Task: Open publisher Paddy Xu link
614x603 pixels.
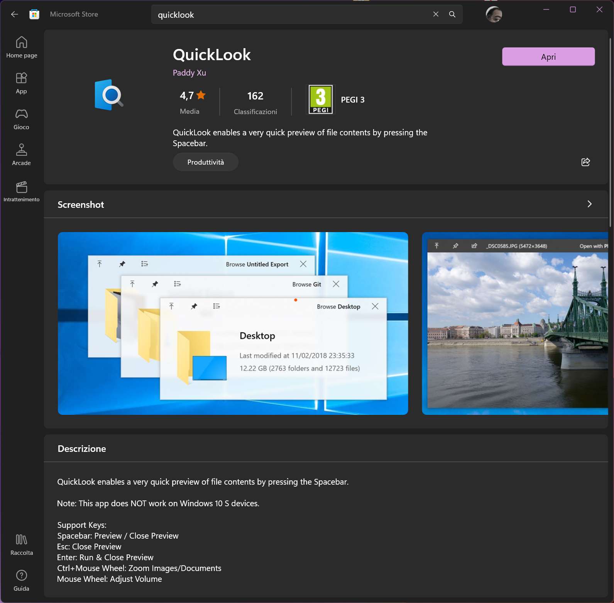Action: 189,73
